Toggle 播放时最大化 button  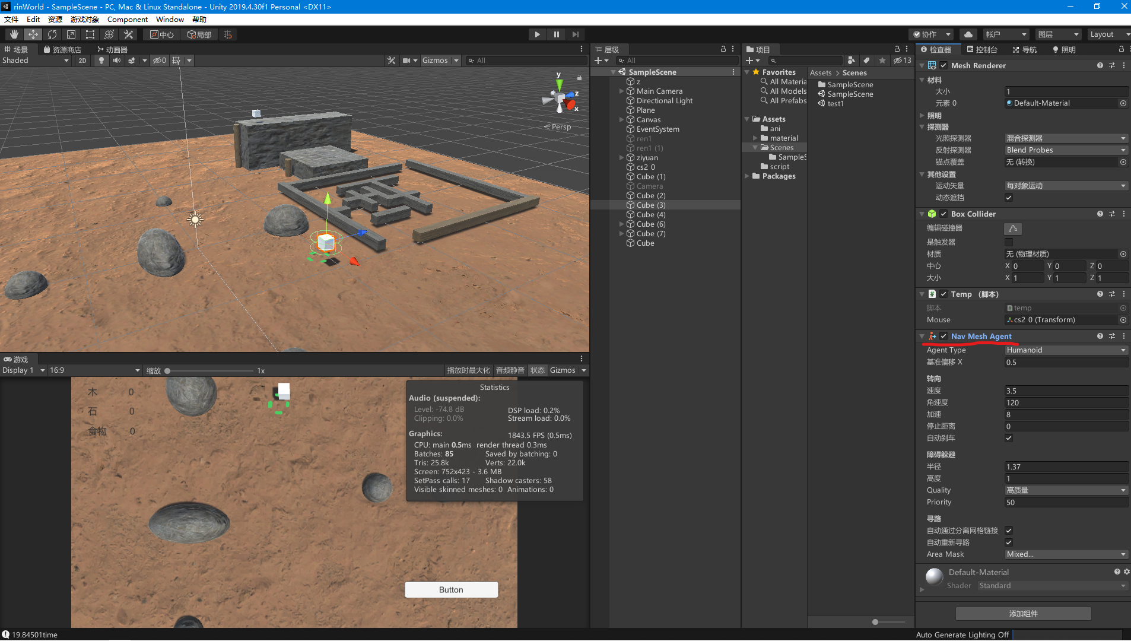pos(468,370)
